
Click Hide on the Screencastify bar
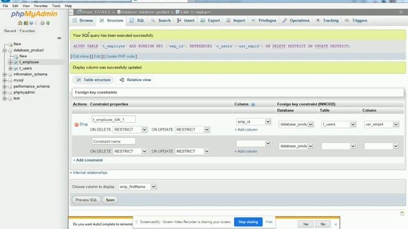click(x=269, y=222)
